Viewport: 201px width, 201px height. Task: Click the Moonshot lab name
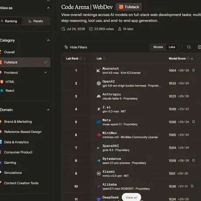click(x=111, y=69)
